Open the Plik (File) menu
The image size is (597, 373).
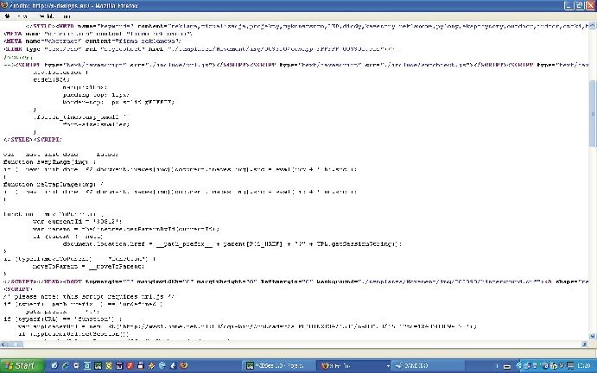[x=7, y=16]
